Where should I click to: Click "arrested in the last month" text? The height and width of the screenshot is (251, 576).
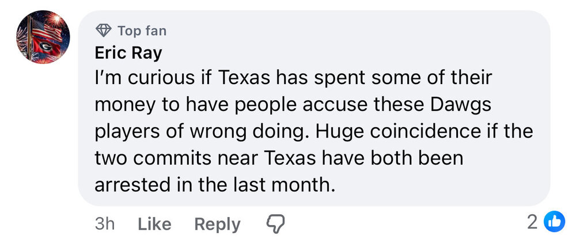[x=214, y=184]
